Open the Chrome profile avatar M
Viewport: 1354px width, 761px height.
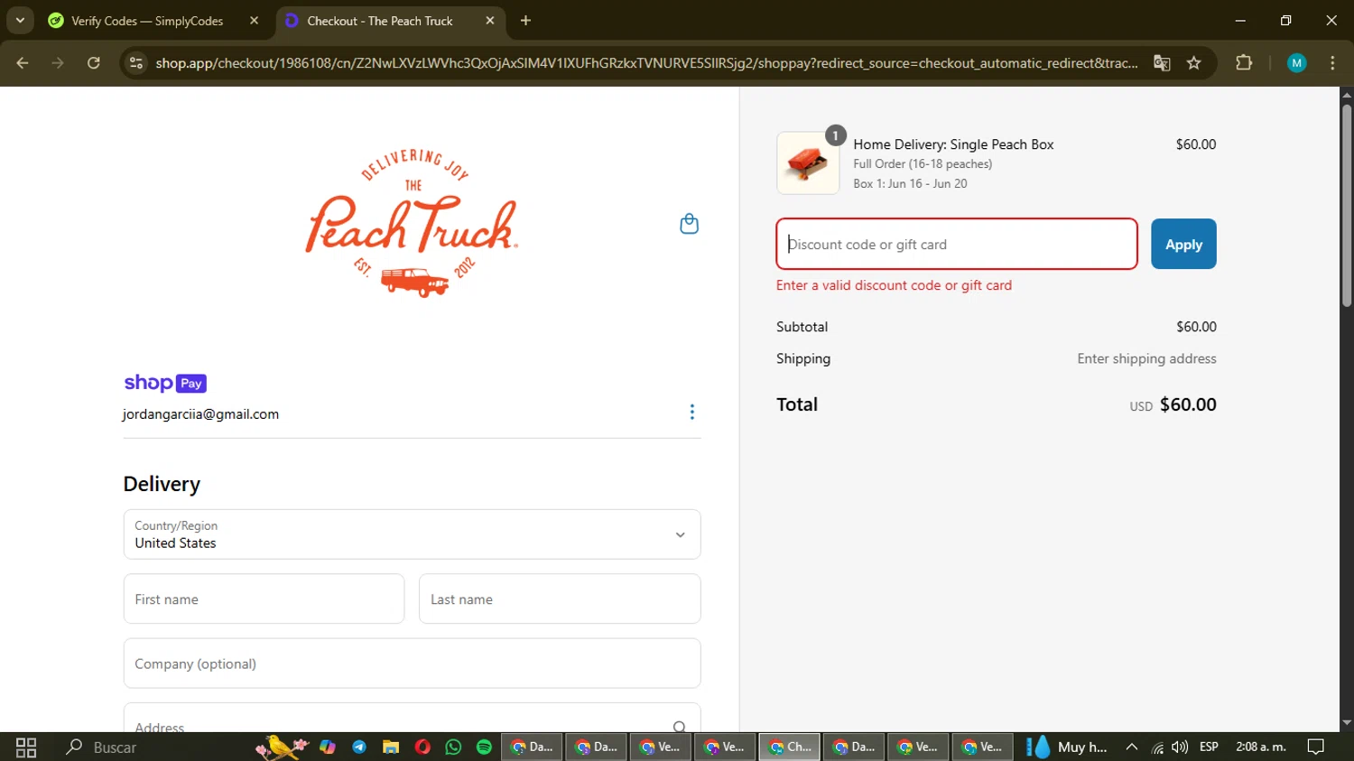[x=1297, y=63]
